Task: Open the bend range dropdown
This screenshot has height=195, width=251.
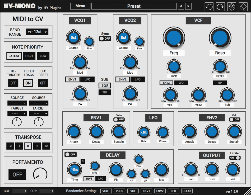Action: (37, 32)
